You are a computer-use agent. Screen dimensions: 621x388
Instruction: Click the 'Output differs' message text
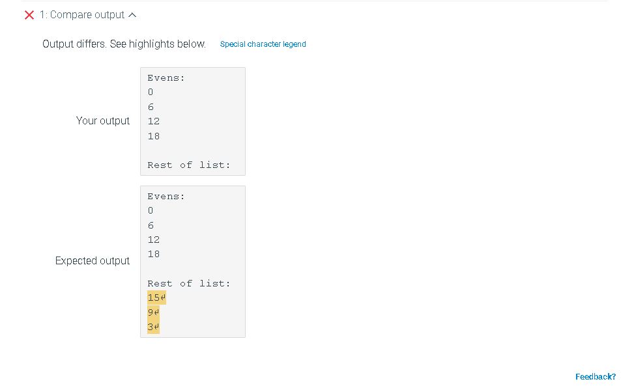click(124, 44)
